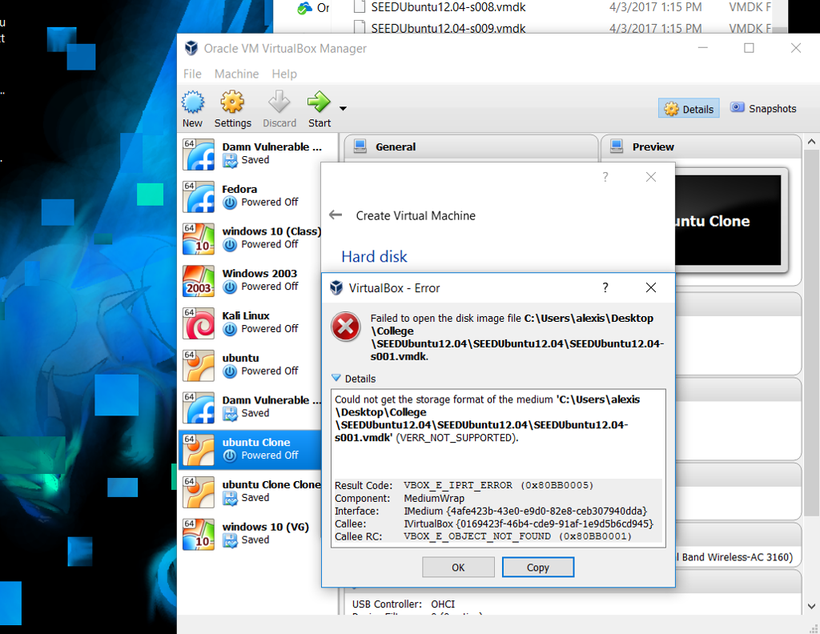
Task: Click the details pane scroll down arrow
Action: tap(811, 606)
